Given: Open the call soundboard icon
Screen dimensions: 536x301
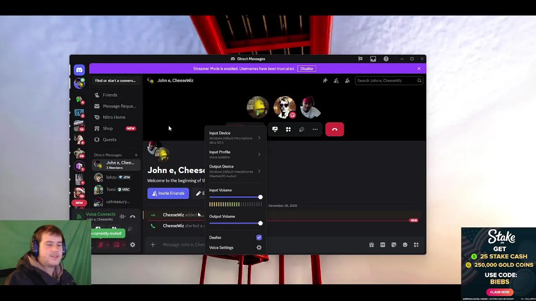Looking at the screenshot, I should click(301, 130).
